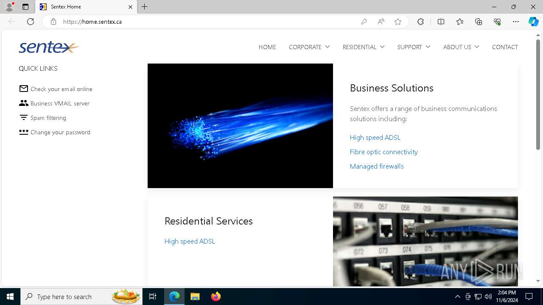
Task: Add this page to favorites
Action: [398, 22]
